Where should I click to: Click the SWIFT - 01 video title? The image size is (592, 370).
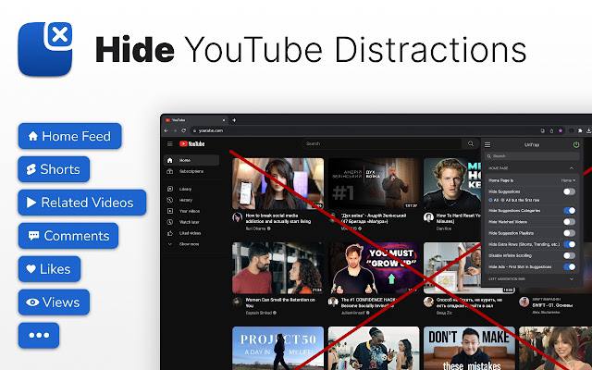[x=552, y=305]
